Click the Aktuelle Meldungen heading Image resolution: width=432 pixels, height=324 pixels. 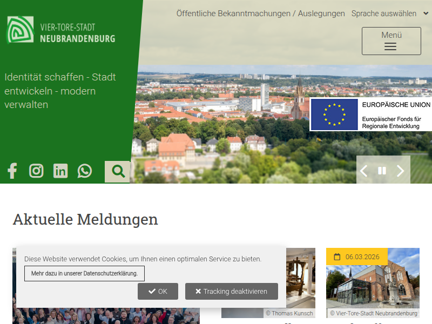point(85,219)
